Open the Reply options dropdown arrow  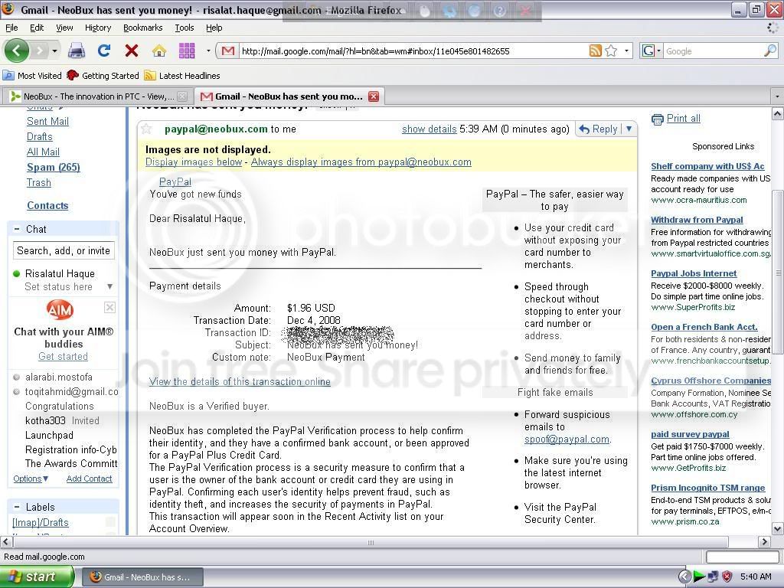[629, 129]
